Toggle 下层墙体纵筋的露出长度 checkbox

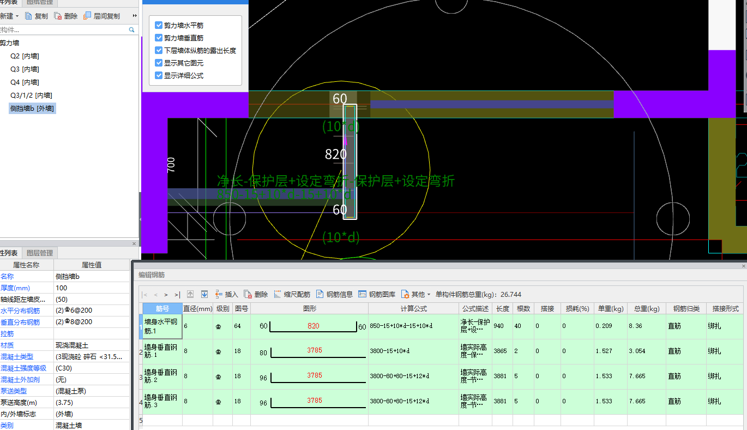[x=159, y=50]
